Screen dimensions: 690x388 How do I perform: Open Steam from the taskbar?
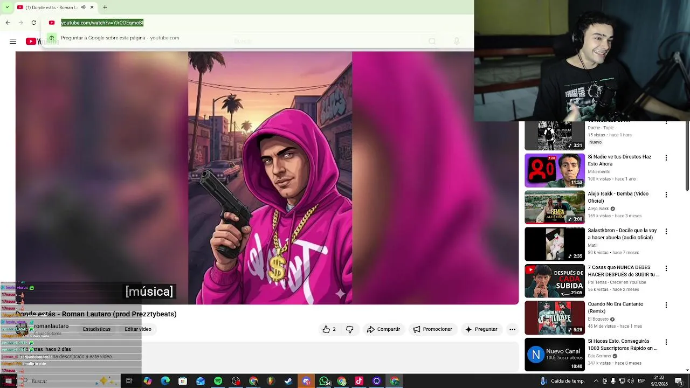click(288, 381)
